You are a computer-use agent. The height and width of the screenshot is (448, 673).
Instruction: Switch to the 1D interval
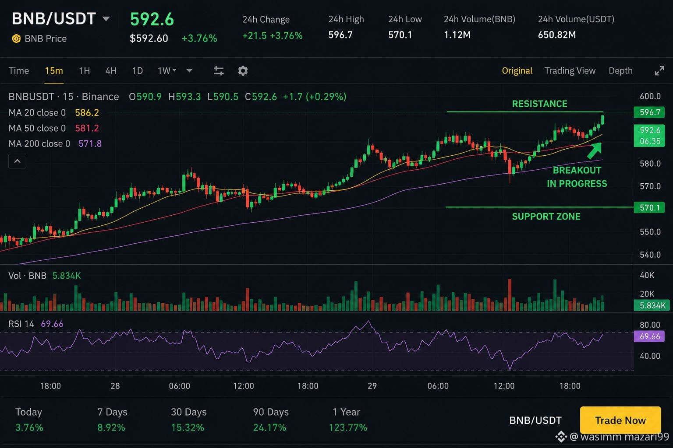pyautogui.click(x=138, y=70)
